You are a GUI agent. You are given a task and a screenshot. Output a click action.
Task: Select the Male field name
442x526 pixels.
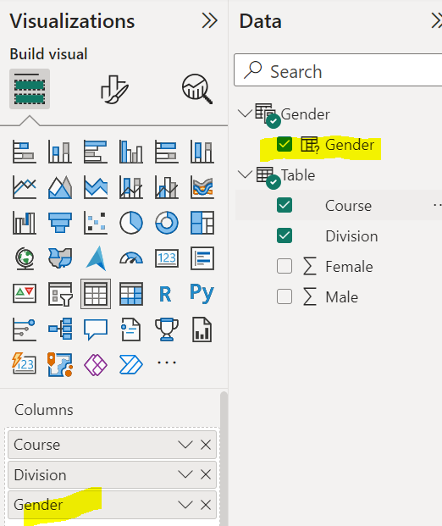(342, 297)
